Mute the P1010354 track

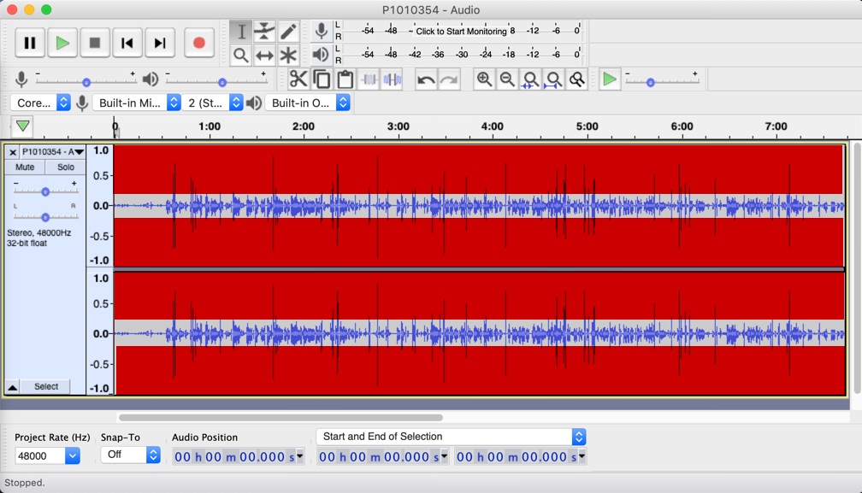tap(25, 167)
